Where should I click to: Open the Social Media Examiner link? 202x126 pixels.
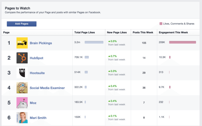pos(47,88)
